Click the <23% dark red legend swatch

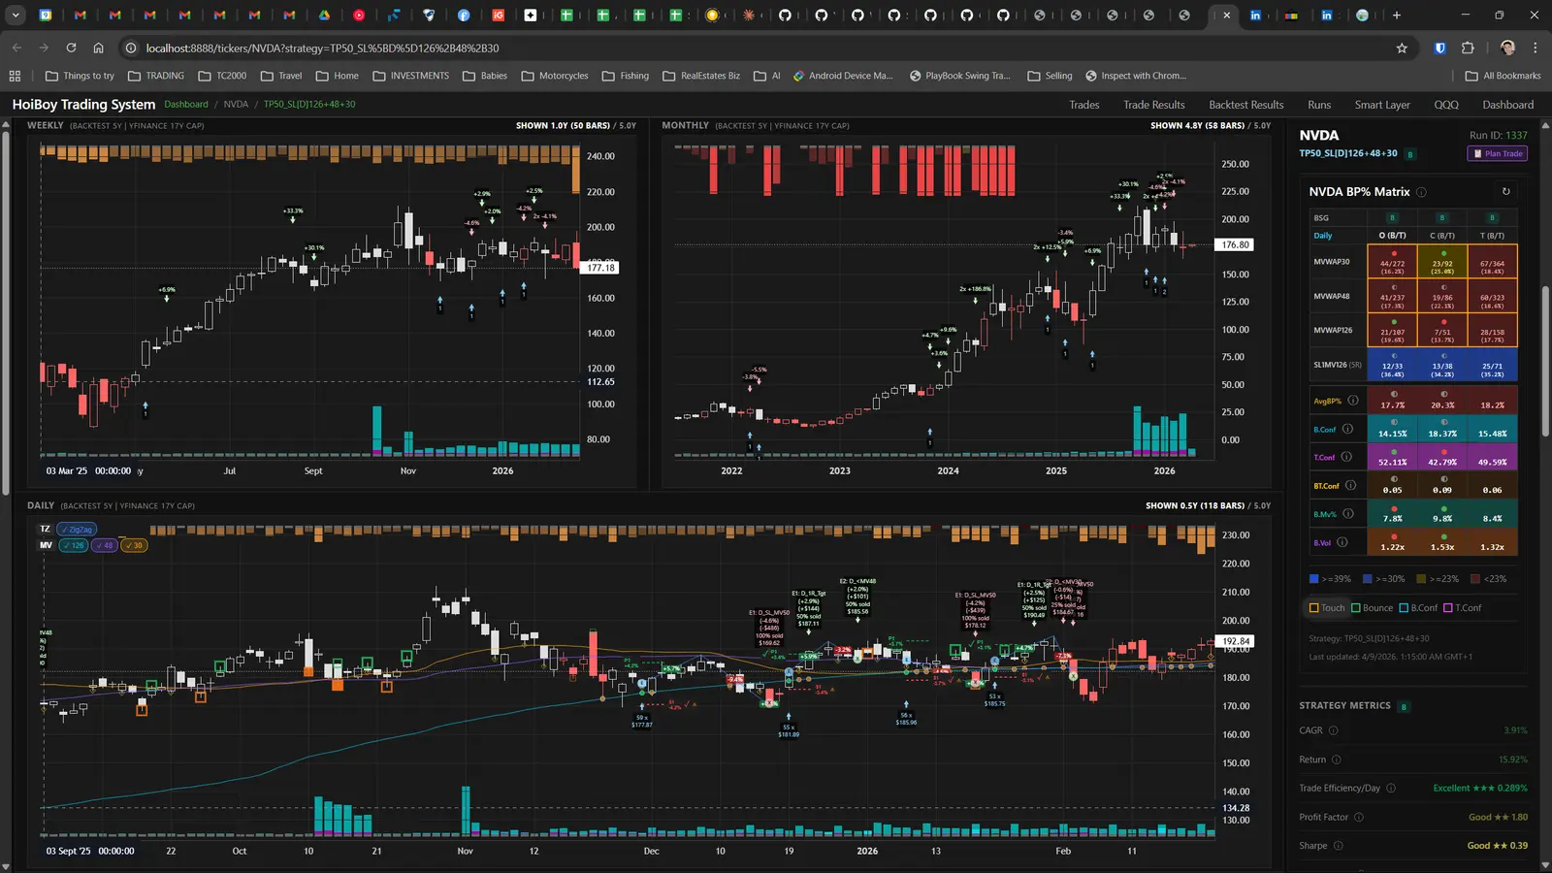point(1475,579)
